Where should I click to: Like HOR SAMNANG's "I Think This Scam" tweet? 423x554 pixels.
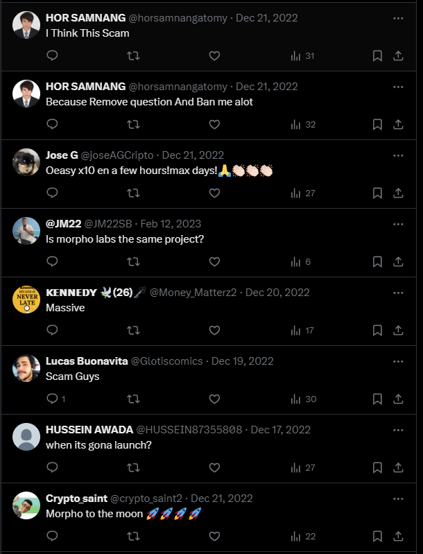[x=214, y=55]
